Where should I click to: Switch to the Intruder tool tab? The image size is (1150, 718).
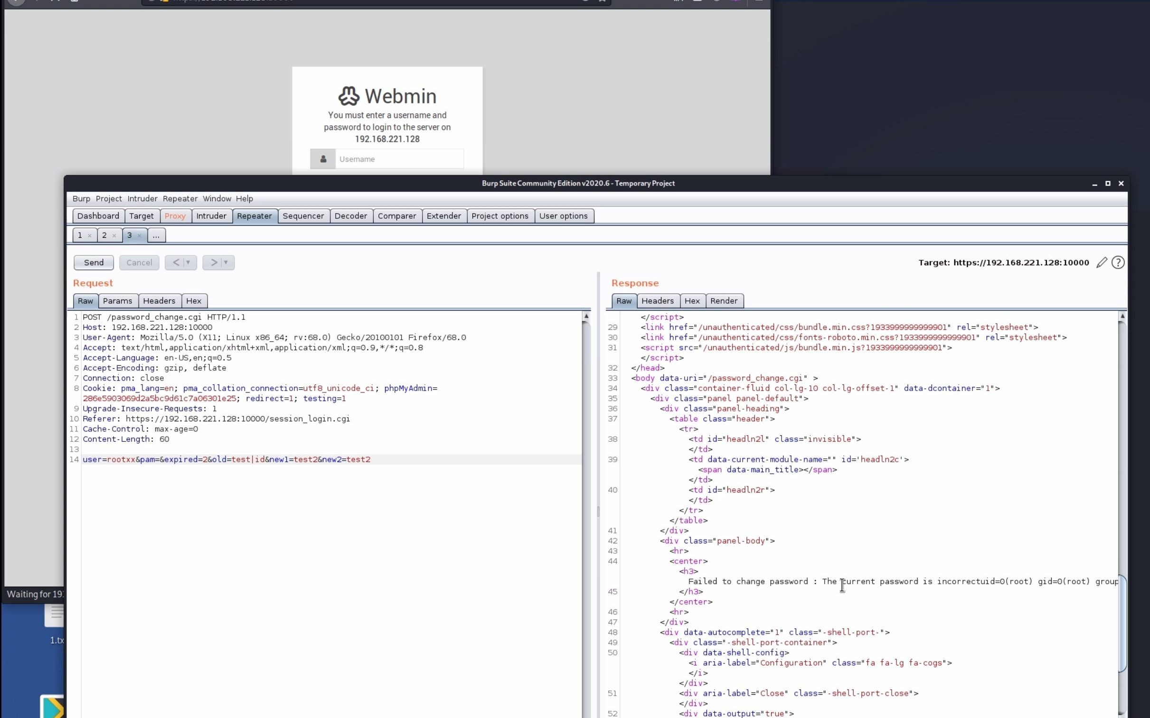point(211,216)
